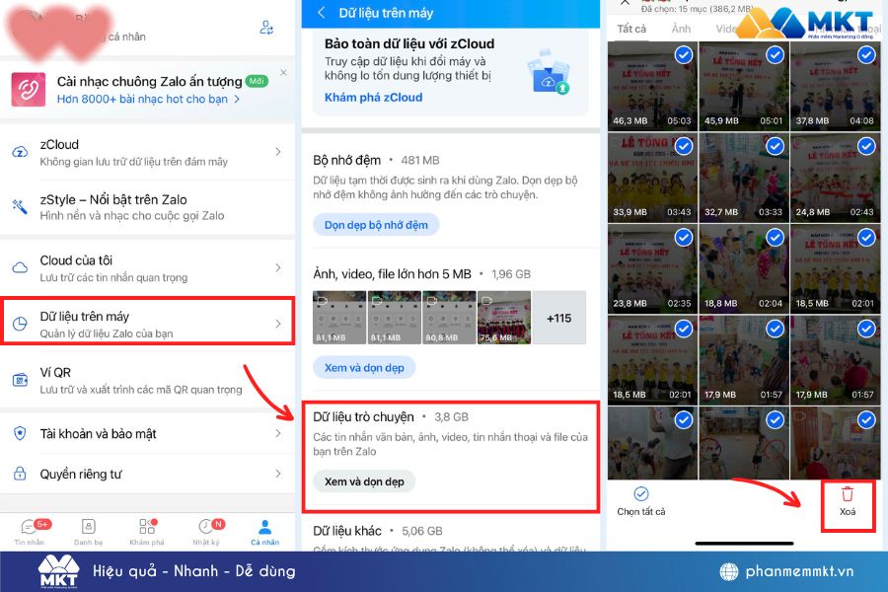Image resolution: width=888 pixels, height=592 pixels.
Task: Tap Xem và dọn dẹp under Dữ liệu trò chuyện
Action: tap(364, 481)
